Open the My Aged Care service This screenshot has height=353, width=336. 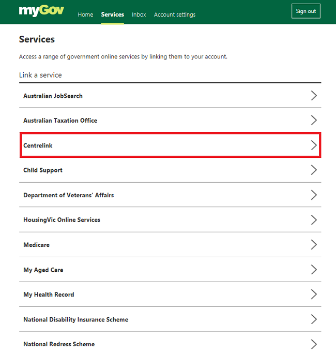pos(170,270)
